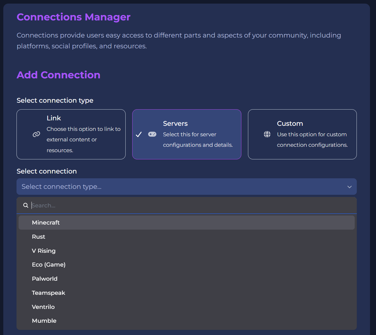Viewport: 376px width, 335px height.
Task: Open the Select connection type dropdown
Action: point(187,186)
